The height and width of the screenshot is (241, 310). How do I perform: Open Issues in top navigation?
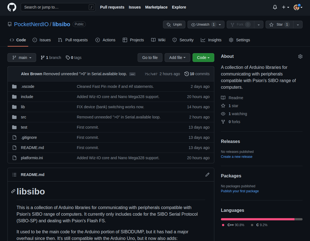click(135, 7)
